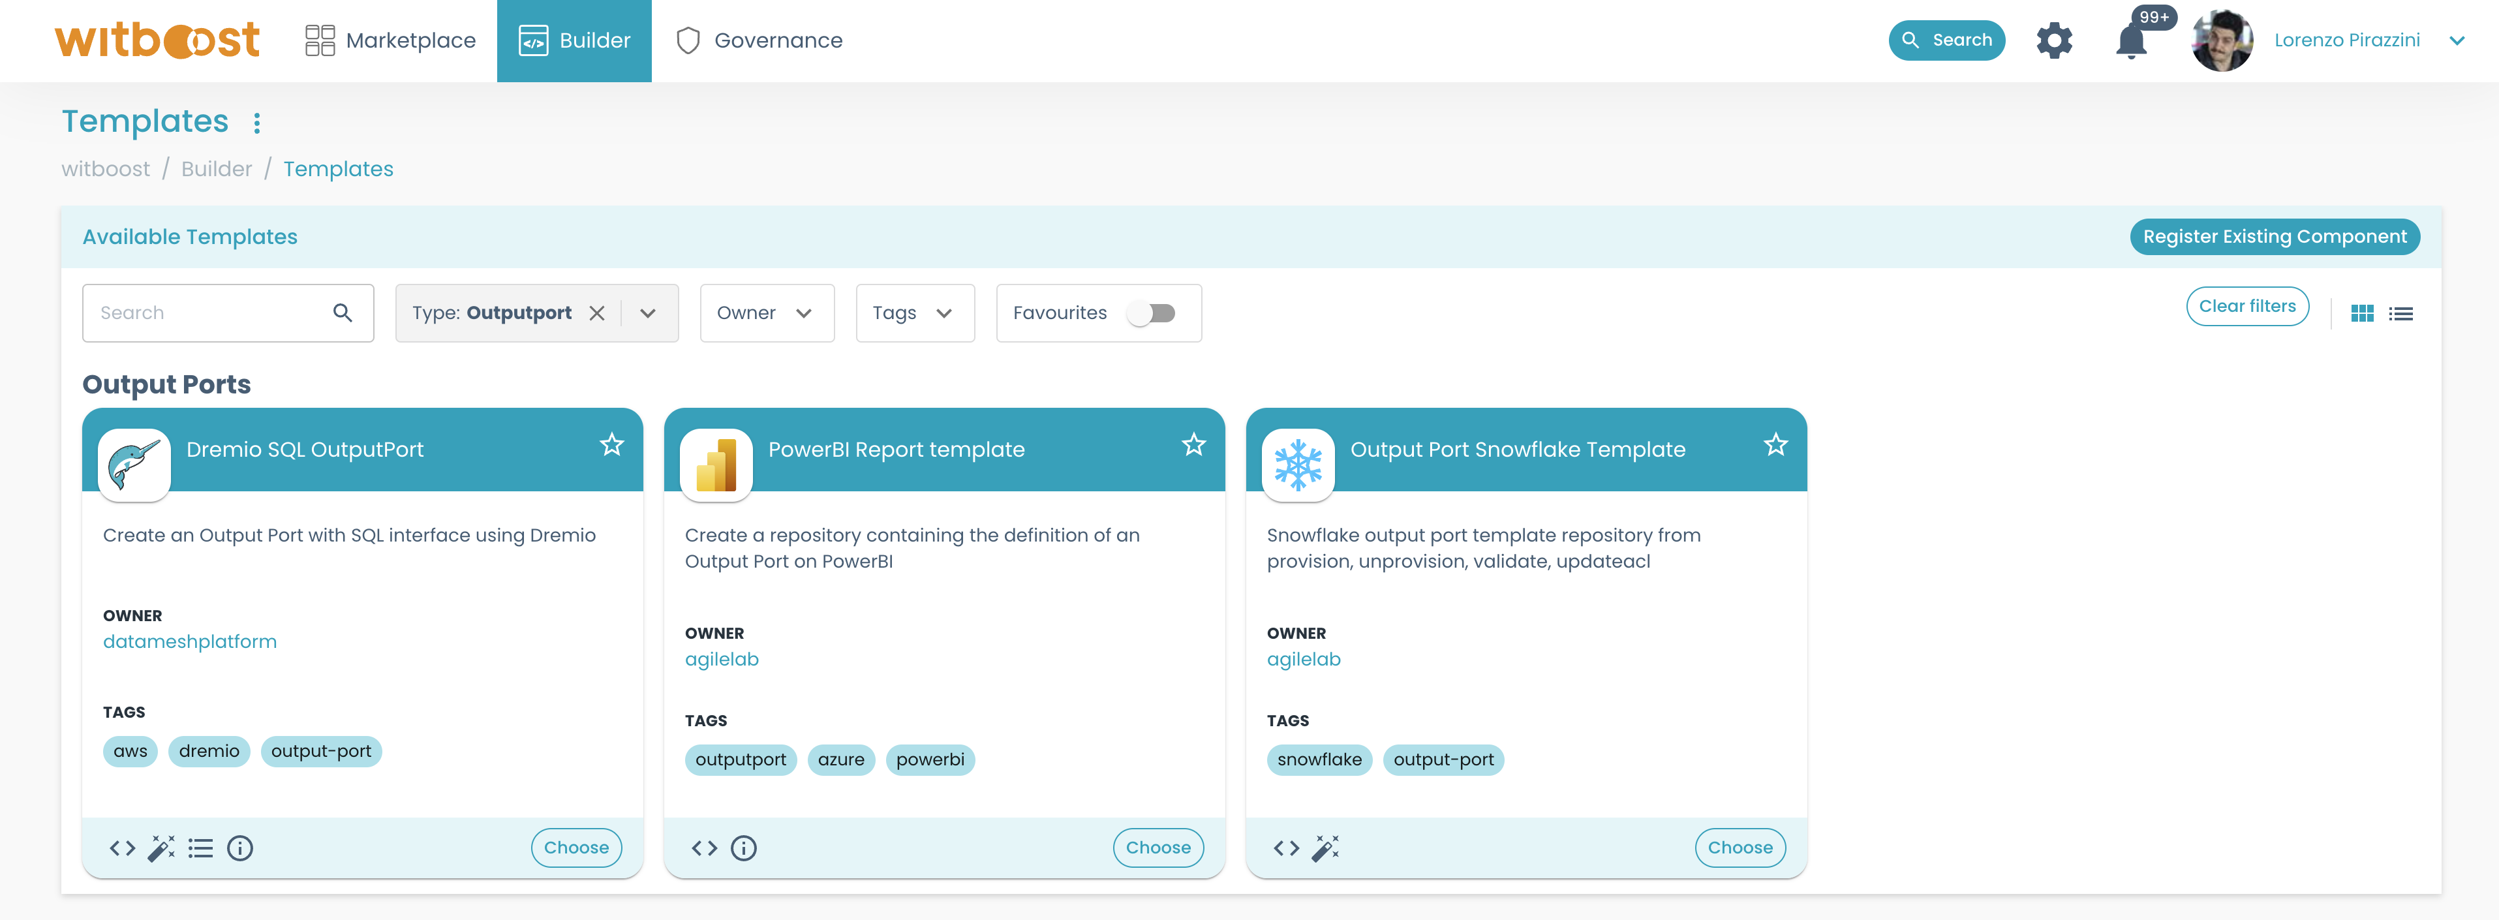Click magic wand icon on Dremio card
2499x920 pixels.
(161, 848)
